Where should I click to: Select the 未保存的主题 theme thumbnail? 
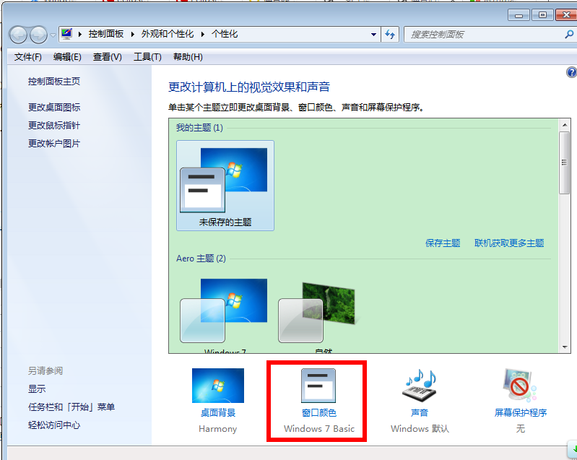point(225,186)
